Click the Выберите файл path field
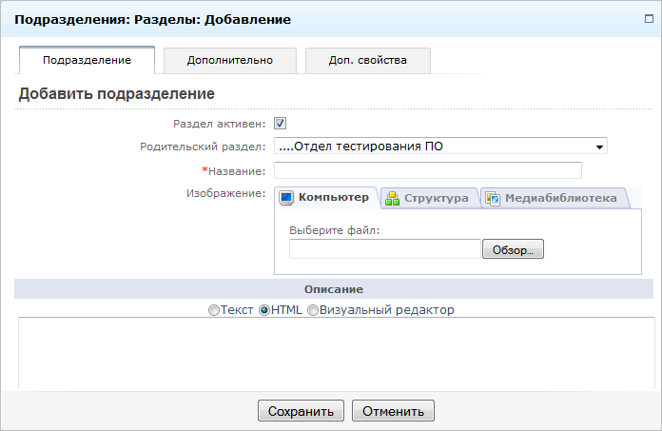The height and width of the screenshot is (431, 662). (385, 249)
